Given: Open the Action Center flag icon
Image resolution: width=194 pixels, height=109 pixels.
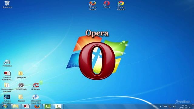Looking at the screenshot, I should (x=165, y=107).
